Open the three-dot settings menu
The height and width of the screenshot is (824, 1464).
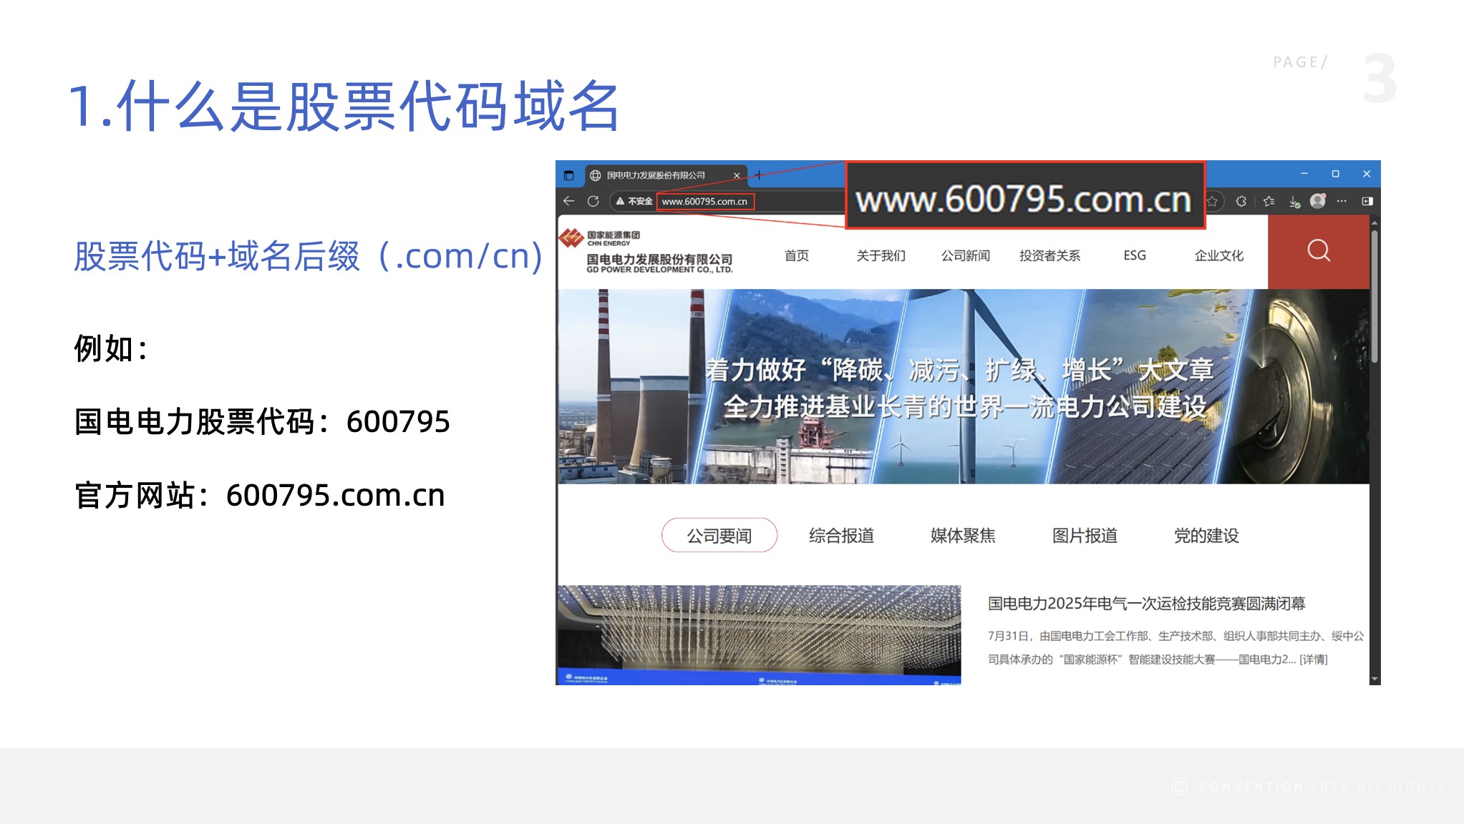click(1342, 201)
